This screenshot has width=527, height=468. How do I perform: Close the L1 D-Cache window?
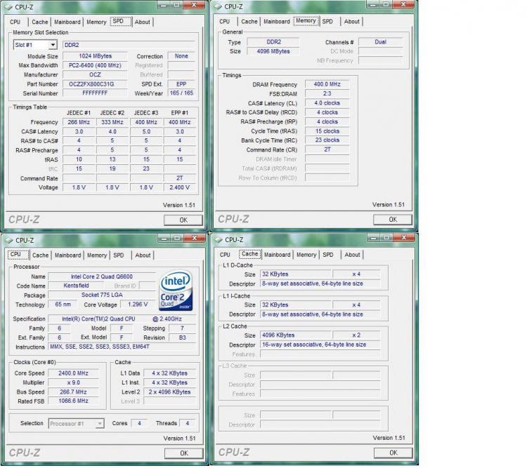tap(404, 238)
